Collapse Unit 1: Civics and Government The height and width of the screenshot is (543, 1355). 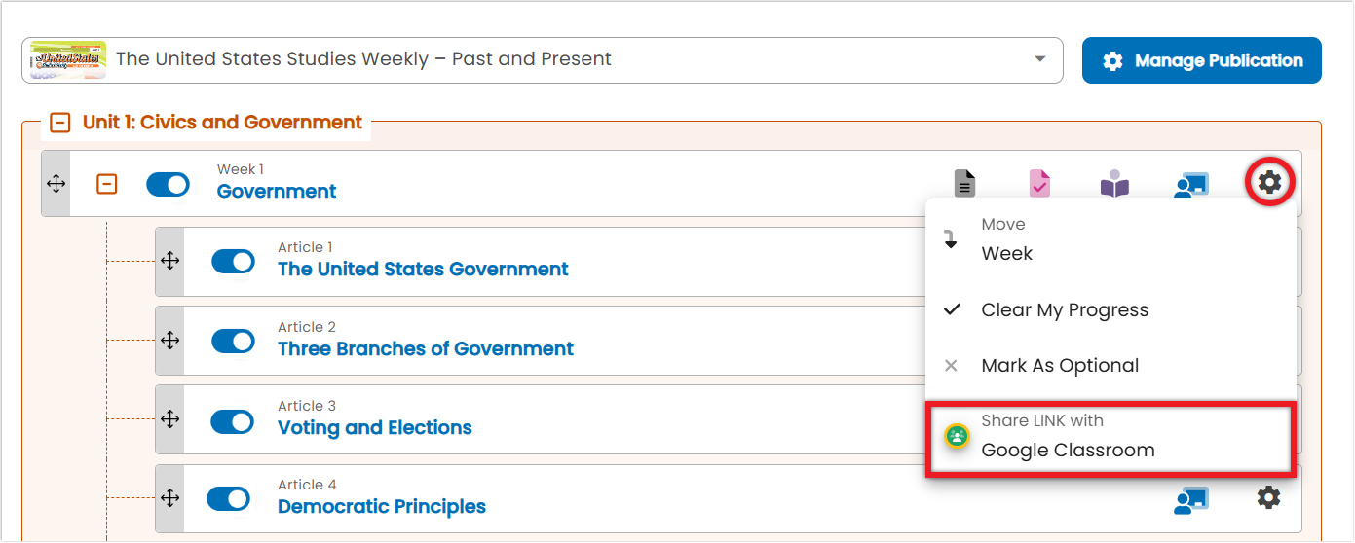coord(60,123)
